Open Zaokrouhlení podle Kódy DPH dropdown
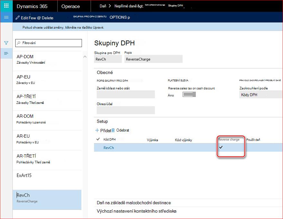Viewport: 283px width, 219px height. (261, 95)
